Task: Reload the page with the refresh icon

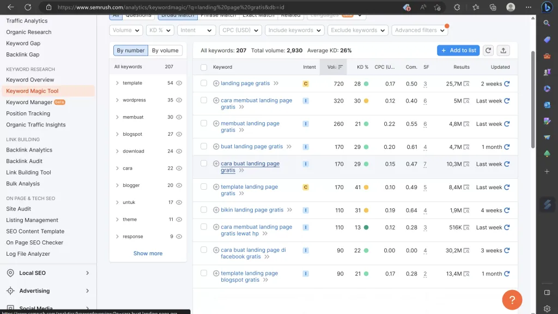Action: 28,7
